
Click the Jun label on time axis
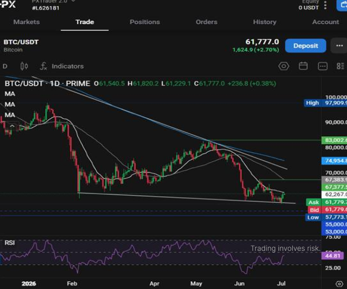[240, 284]
